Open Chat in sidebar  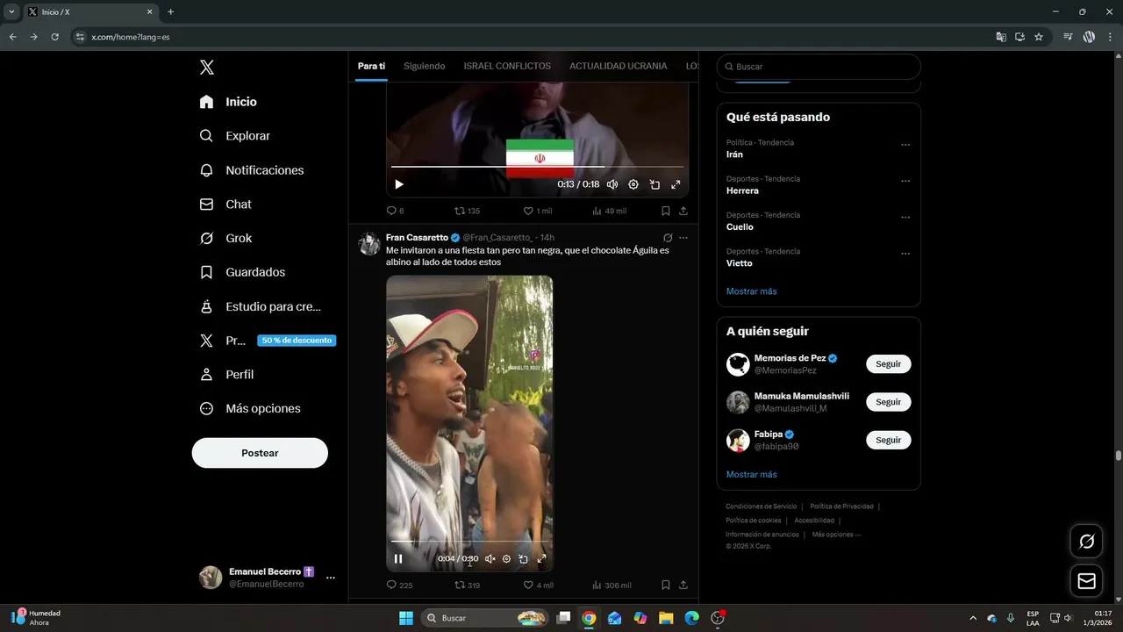225,205
